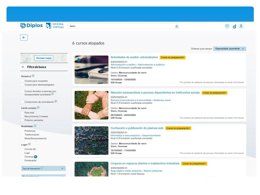Viewport: 260px width, 195px height.
Task: Click Administración e xestión category link
Action: 123,65
